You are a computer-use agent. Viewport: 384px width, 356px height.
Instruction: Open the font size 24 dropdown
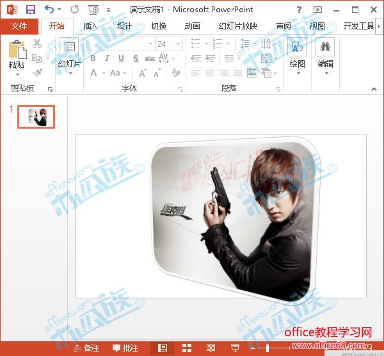[179, 44]
